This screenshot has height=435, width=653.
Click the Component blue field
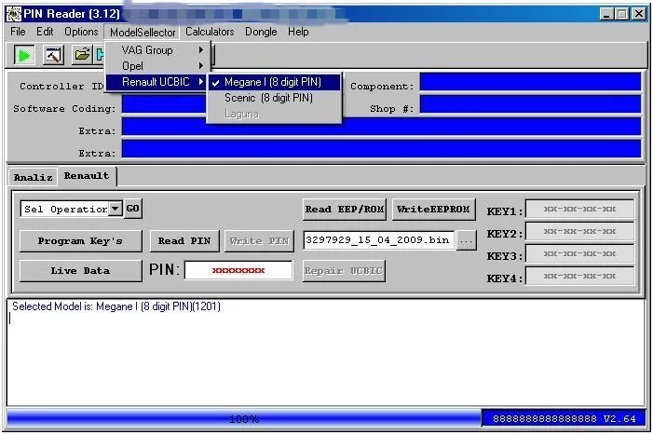pyautogui.click(x=530, y=82)
